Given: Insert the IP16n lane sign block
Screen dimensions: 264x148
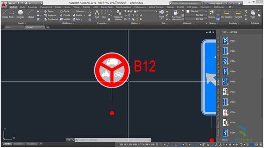Looking at the screenshot, I should (x=225, y=51).
